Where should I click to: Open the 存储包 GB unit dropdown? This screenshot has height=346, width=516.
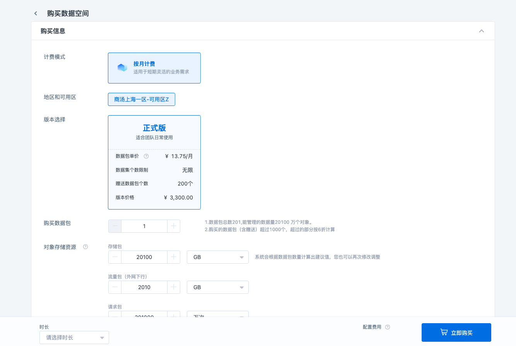point(217,257)
